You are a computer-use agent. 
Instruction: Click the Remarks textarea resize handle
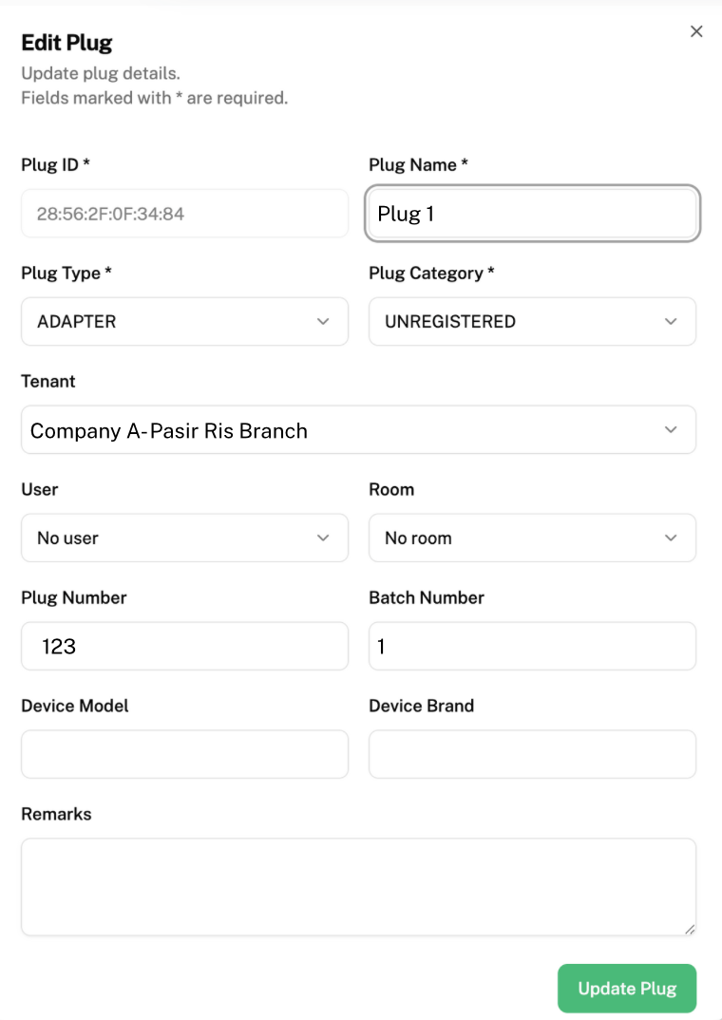coord(691,928)
